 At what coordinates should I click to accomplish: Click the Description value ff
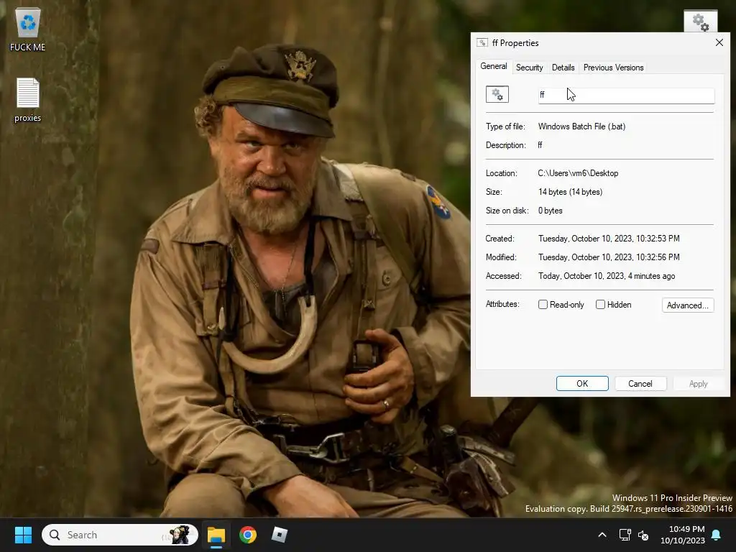pyautogui.click(x=540, y=145)
